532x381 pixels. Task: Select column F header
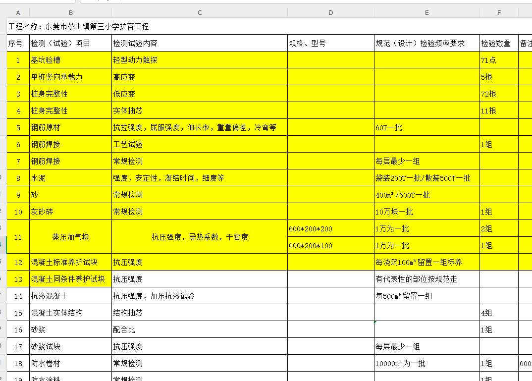coord(498,12)
